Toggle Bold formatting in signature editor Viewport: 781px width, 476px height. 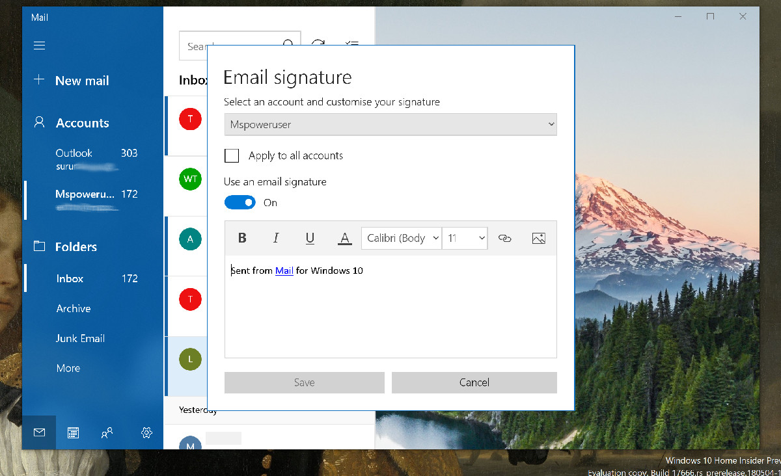coord(242,238)
